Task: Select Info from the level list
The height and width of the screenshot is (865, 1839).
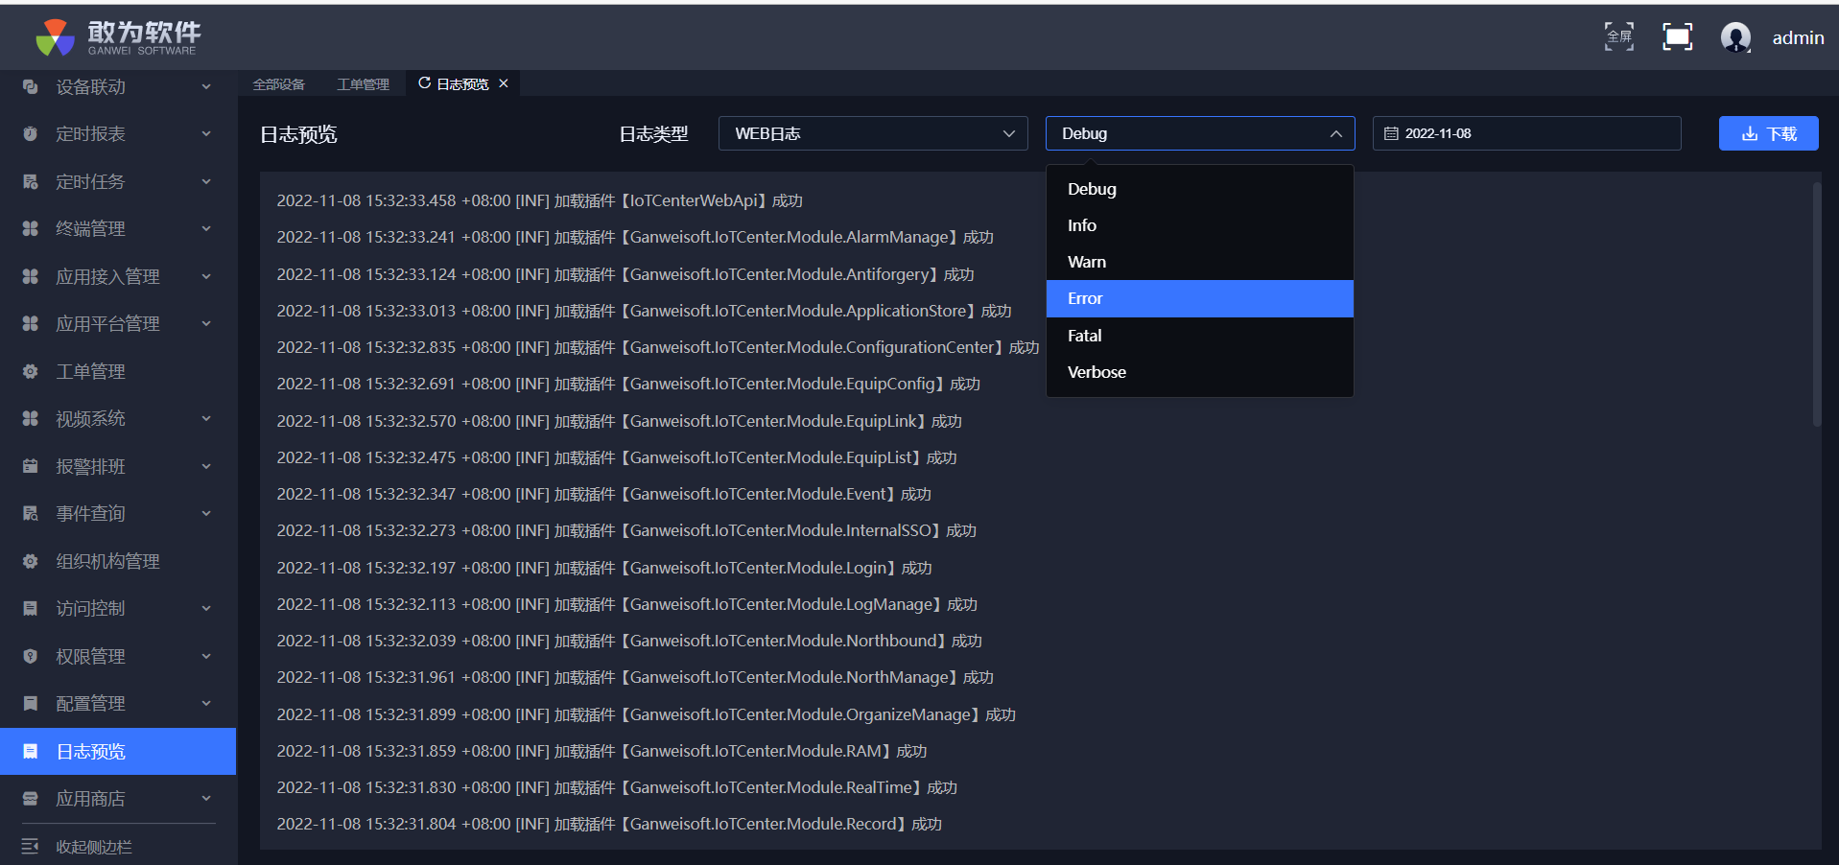Action: coord(1200,225)
